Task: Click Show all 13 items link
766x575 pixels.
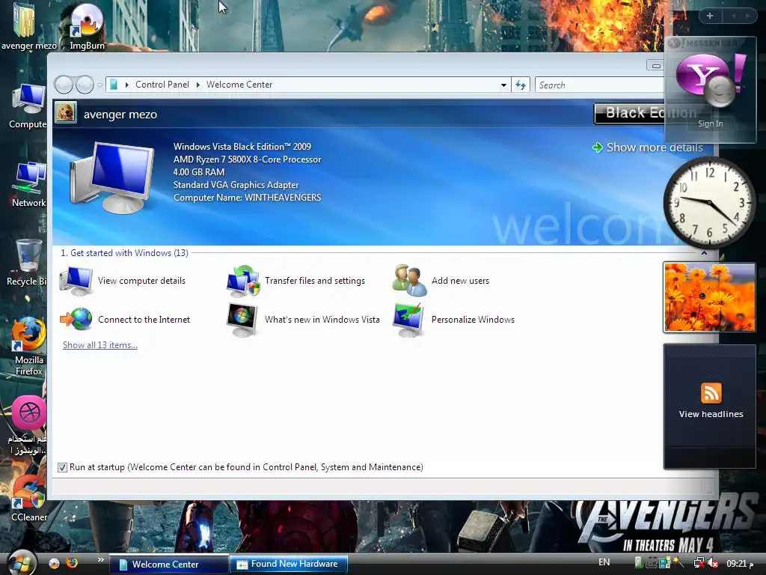Action: pos(100,344)
